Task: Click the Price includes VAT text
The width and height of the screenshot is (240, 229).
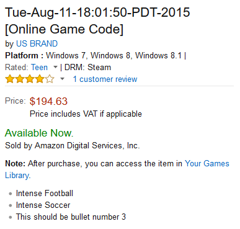Action: coord(86,114)
